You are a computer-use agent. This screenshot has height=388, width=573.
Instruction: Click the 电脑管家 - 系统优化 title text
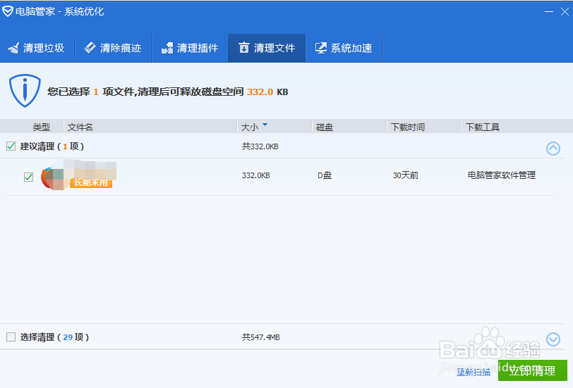[59, 11]
